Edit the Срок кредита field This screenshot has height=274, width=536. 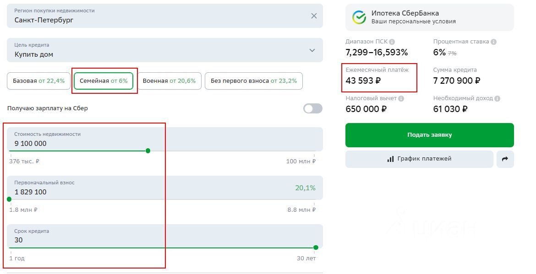pyautogui.click(x=165, y=236)
